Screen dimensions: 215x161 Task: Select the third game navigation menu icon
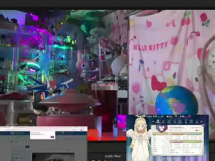coord(169,122)
